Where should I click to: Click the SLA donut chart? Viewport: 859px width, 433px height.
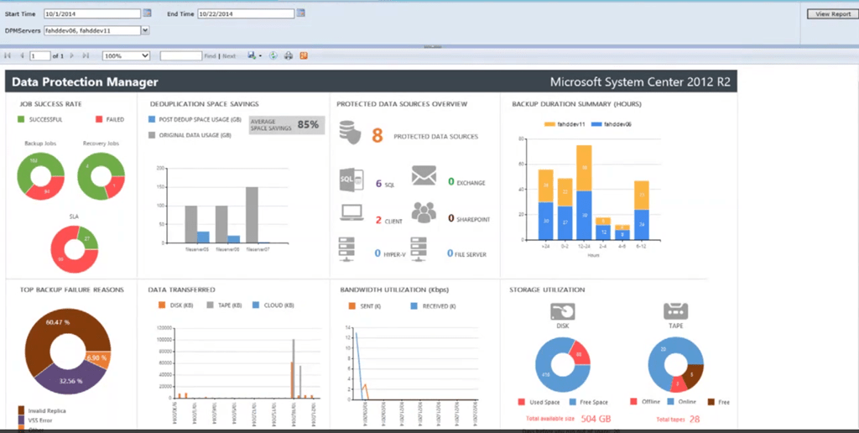(x=74, y=249)
